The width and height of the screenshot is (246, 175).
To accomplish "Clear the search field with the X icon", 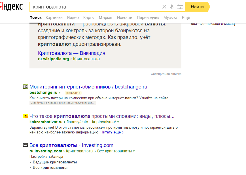I will point(164,7).
